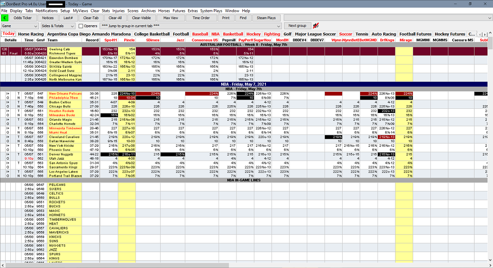Click the Clear-All button
493x268 pixels.
pyautogui.click(x=115, y=18)
